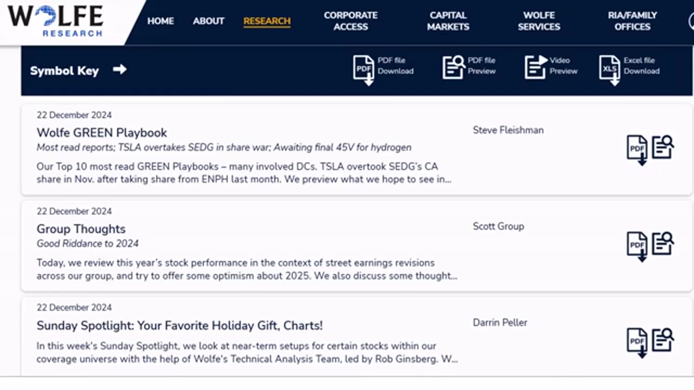Click analyst name Scott Group
The height and width of the screenshot is (390, 694).
click(x=498, y=226)
